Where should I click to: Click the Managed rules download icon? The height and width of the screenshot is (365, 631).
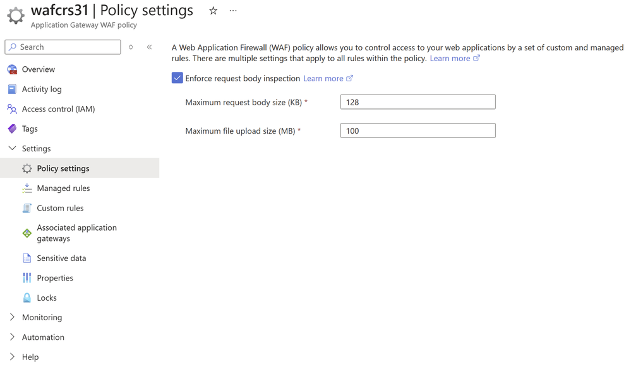point(27,188)
